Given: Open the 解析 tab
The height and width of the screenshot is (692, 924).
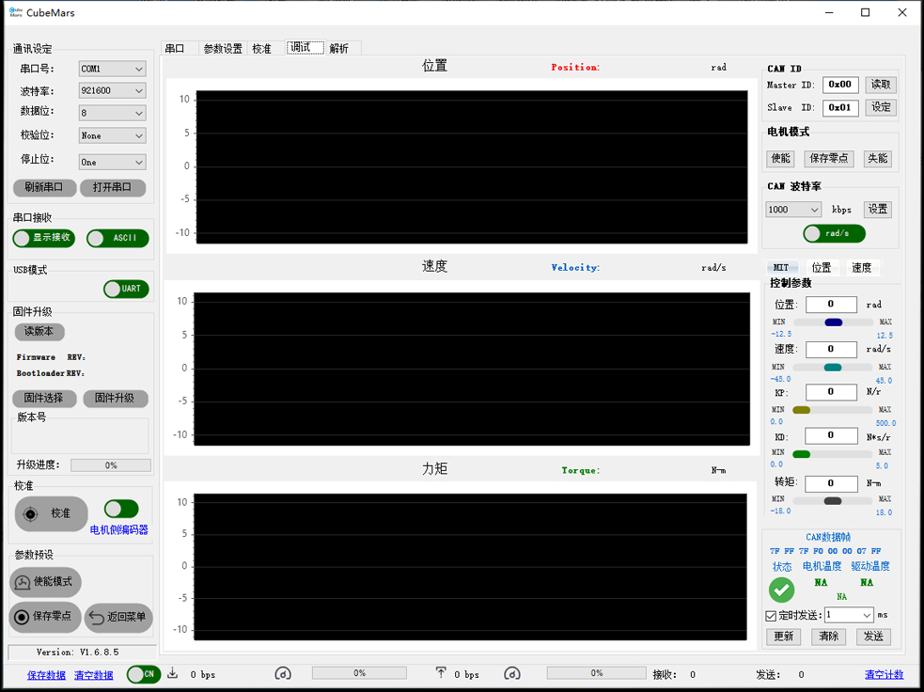Looking at the screenshot, I should coord(338,49).
